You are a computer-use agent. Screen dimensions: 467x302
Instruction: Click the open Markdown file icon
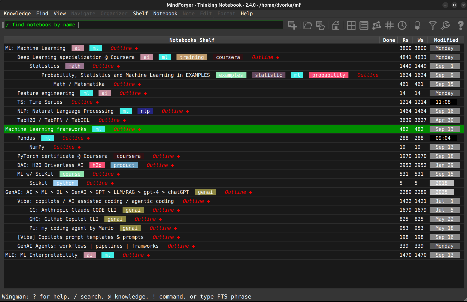[320, 25]
